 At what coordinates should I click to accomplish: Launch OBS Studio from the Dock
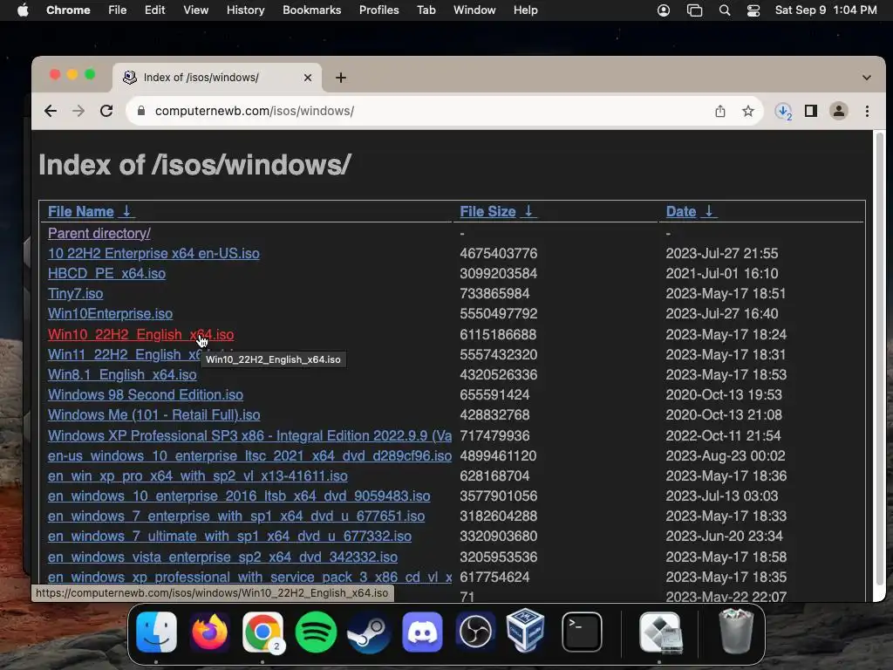475,632
